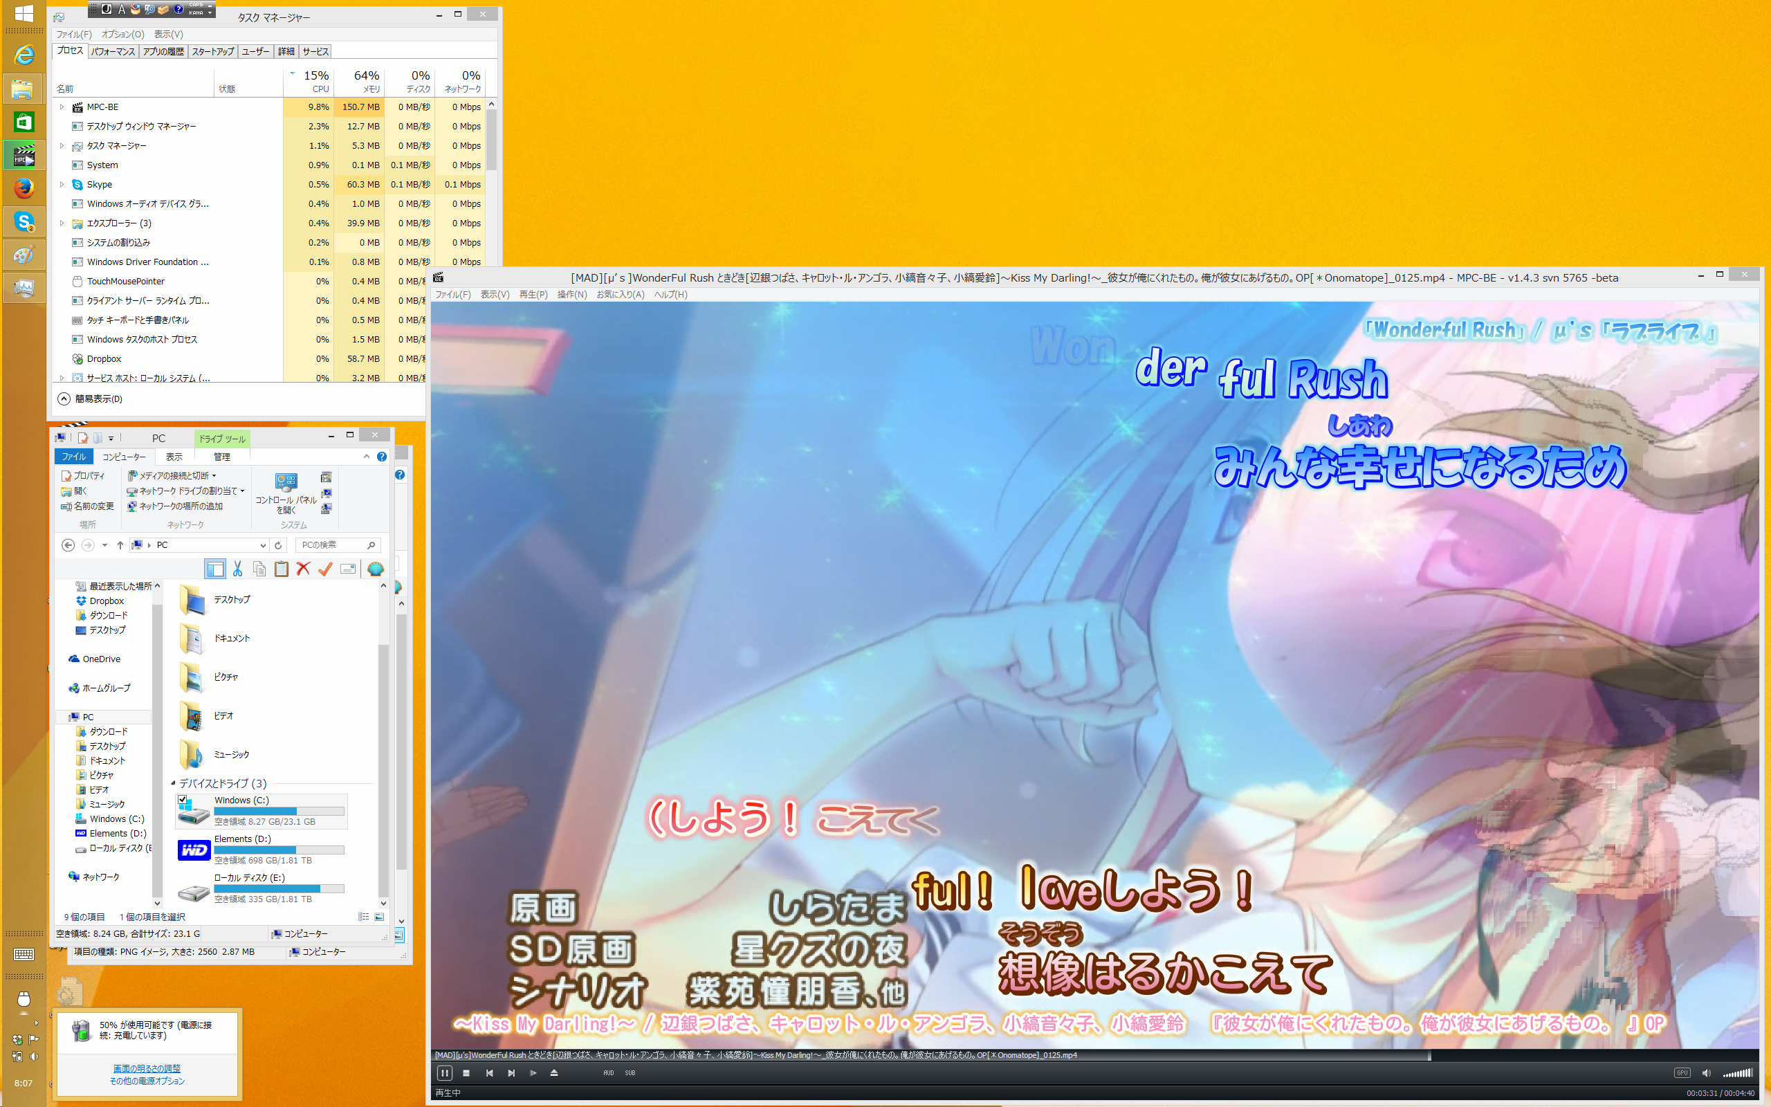Open the address bar history dropdown
This screenshot has width=1771, height=1107.
[263, 545]
